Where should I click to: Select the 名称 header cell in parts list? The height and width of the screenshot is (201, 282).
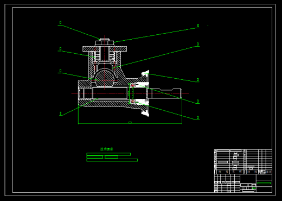point(237,172)
